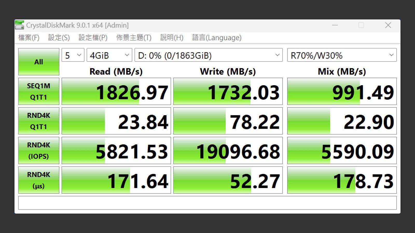Open the test count dropdown showing 5
Viewport: 415px width, 233px height.
click(73, 55)
